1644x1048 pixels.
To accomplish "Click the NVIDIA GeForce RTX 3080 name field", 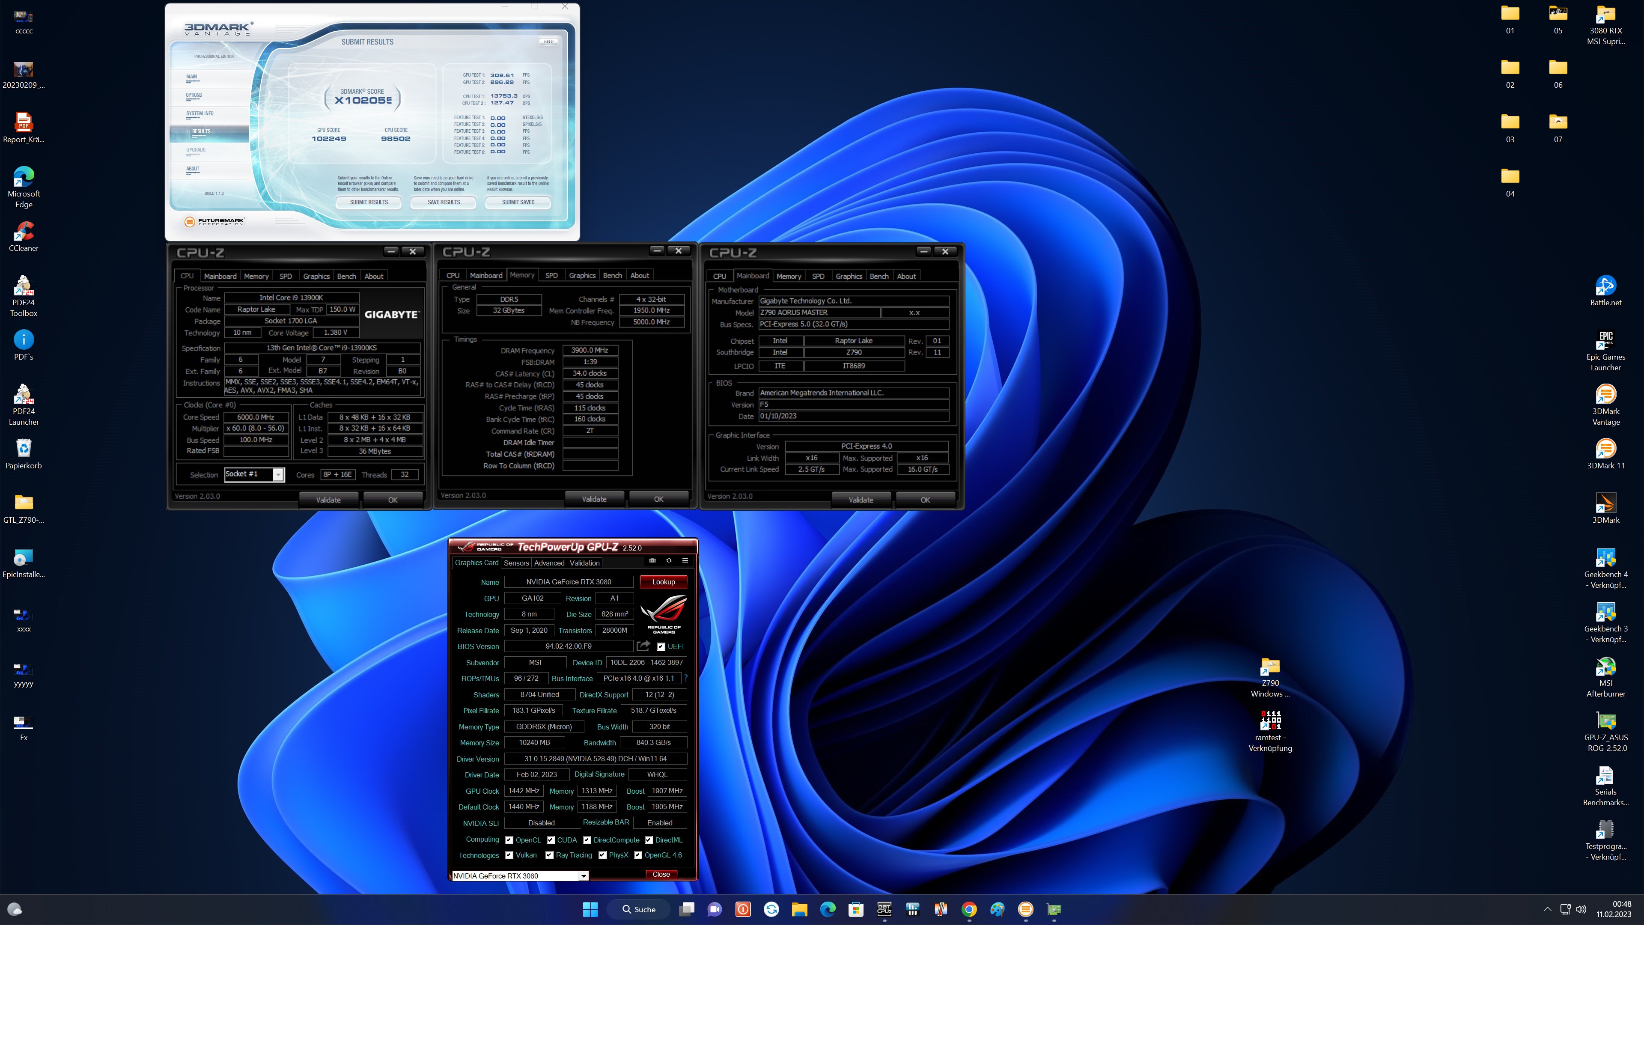I will click(568, 582).
